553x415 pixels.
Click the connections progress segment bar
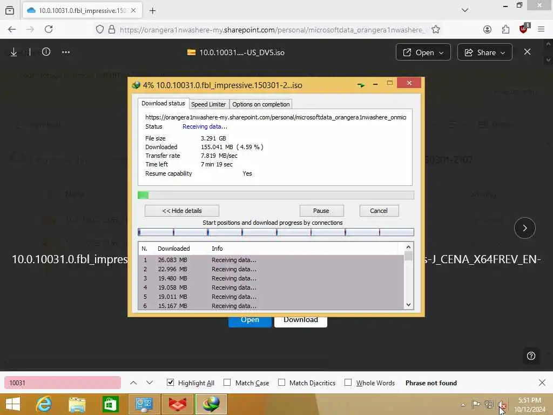point(276,232)
